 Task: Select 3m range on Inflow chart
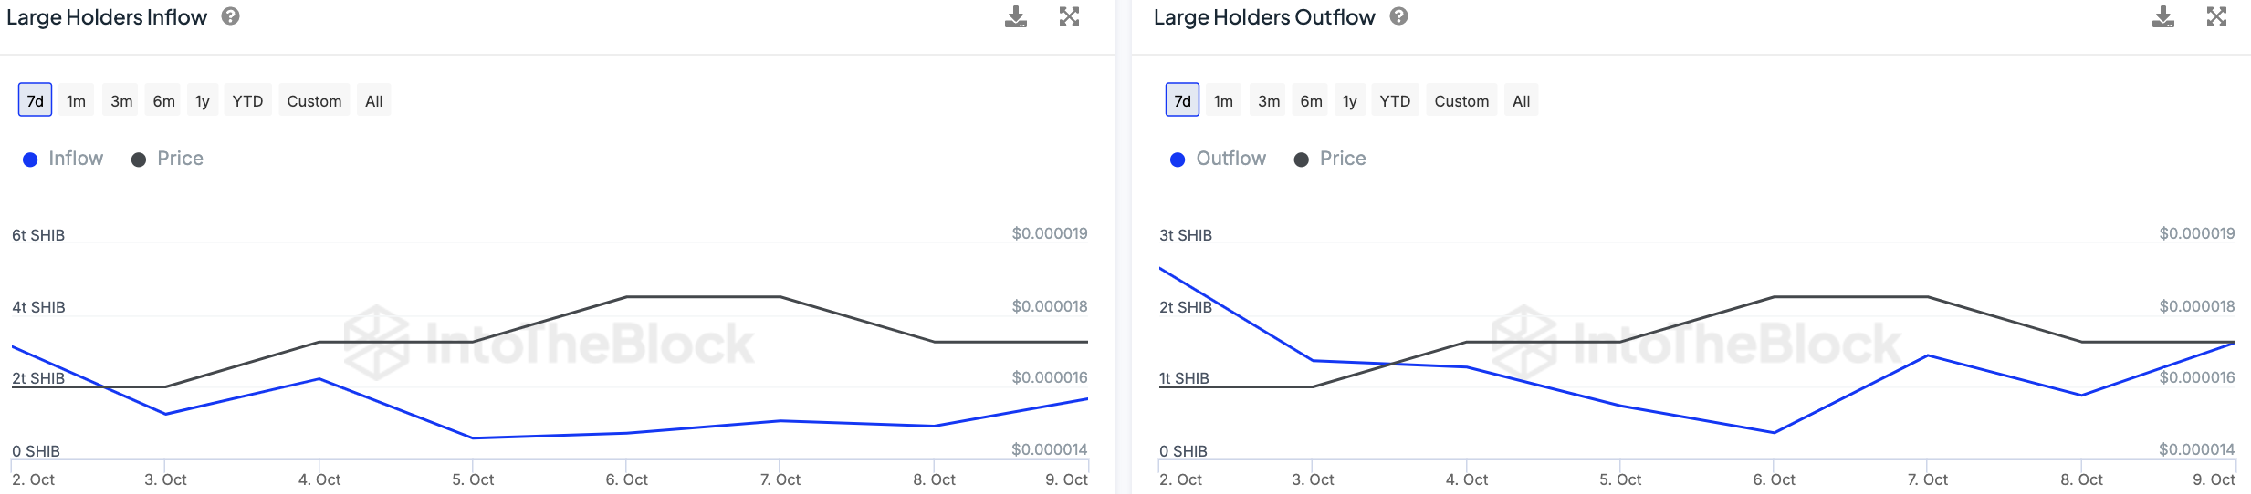[121, 100]
